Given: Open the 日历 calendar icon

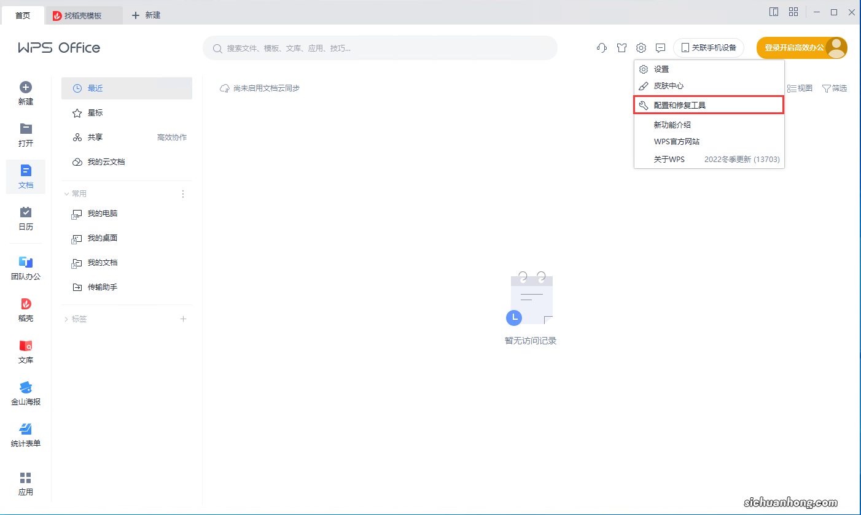Looking at the screenshot, I should [26, 212].
